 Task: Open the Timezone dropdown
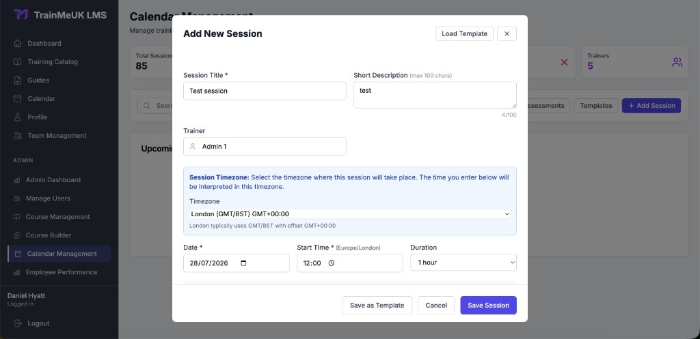click(x=350, y=213)
